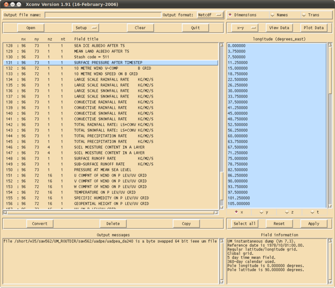Click longitude list scroll down arrow
Screen dimensions: 335x288
(330, 206)
